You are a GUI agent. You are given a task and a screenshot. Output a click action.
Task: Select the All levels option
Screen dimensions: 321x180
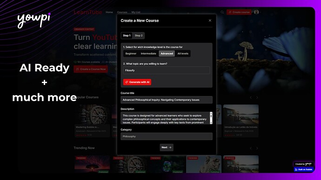183,53
